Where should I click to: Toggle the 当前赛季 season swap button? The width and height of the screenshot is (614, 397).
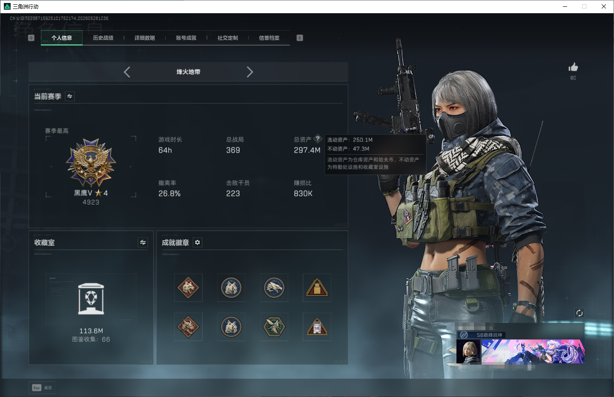click(x=70, y=96)
